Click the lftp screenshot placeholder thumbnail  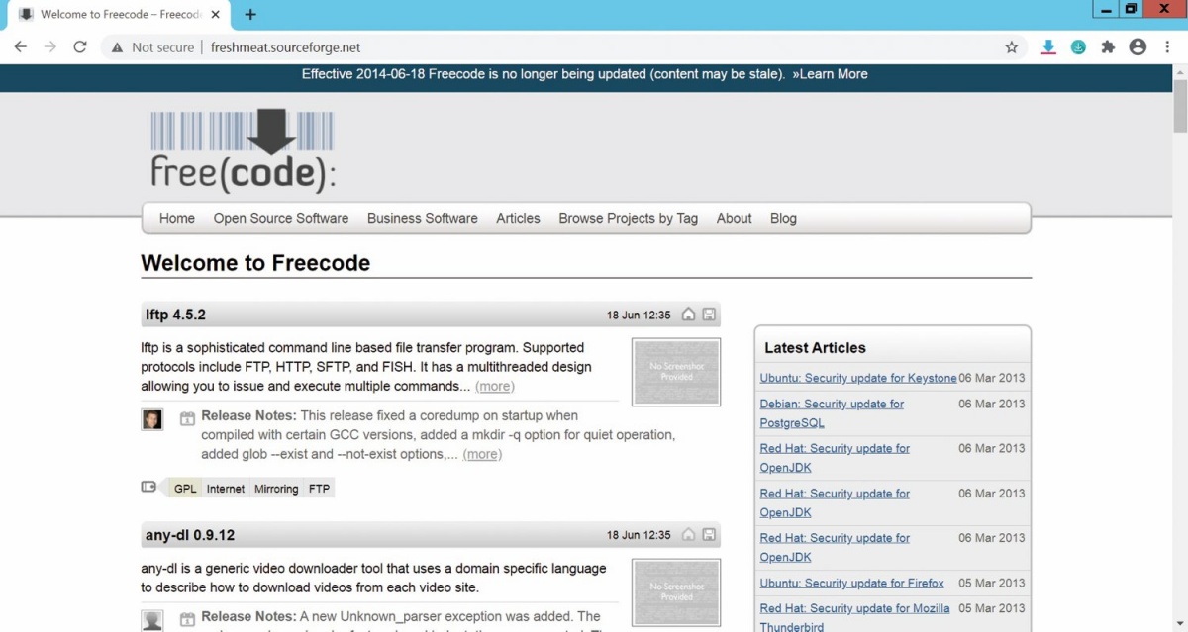(x=676, y=372)
